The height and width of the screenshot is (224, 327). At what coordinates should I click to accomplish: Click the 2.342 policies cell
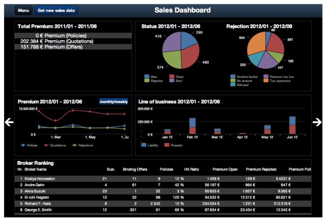[156, 204]
